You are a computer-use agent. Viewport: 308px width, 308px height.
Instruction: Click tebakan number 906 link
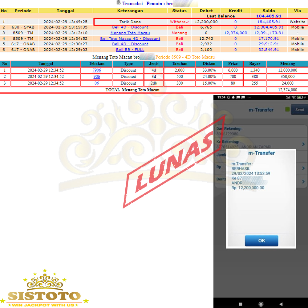coord(97,77)
